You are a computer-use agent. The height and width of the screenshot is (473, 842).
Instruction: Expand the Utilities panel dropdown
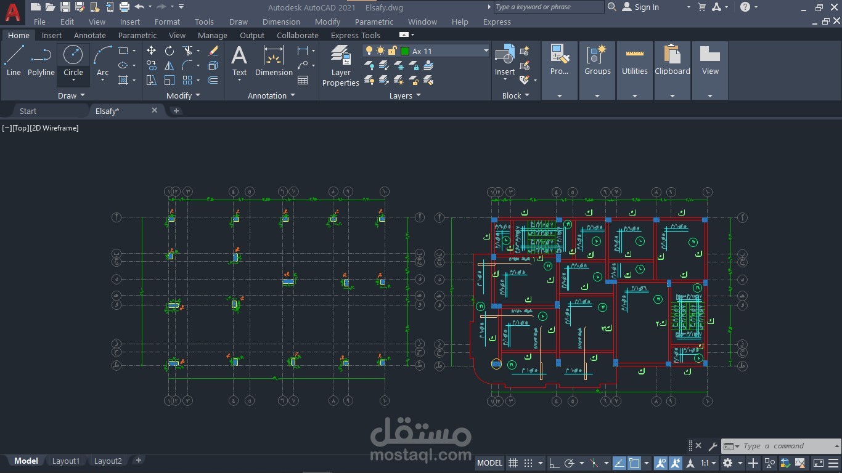tap(635, 95)
